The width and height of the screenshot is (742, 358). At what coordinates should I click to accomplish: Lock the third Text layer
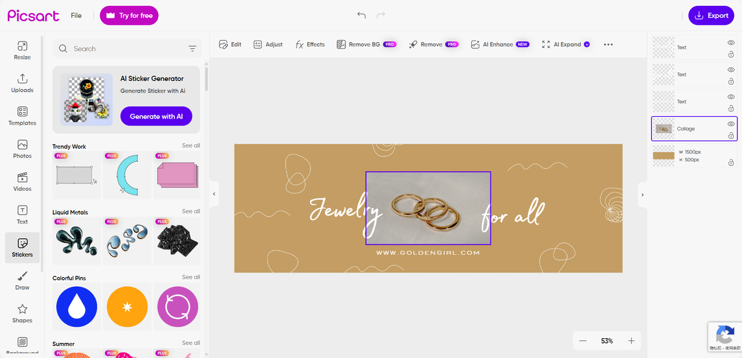click(x=731, y=109)
